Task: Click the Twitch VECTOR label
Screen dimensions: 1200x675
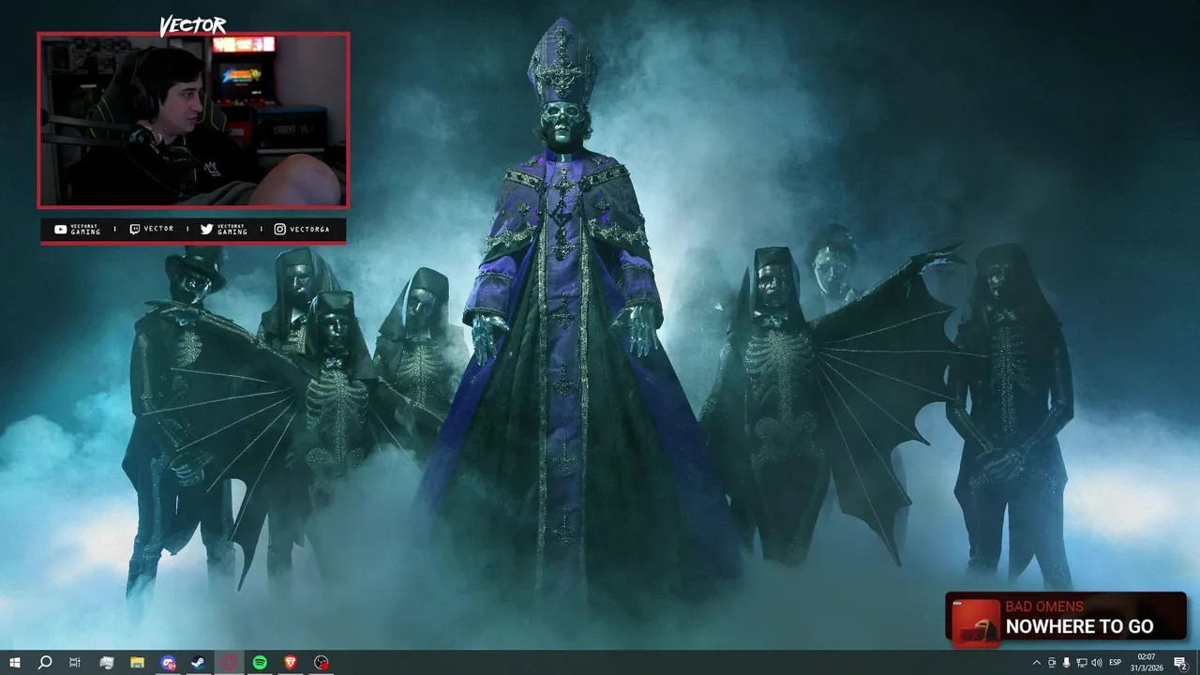Action: point(151,229)
